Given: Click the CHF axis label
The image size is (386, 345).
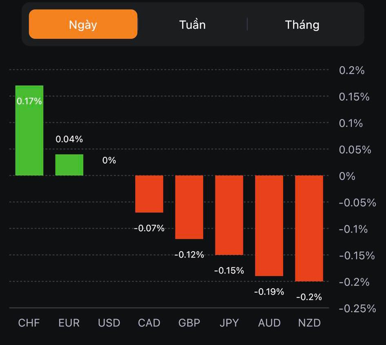Looking at the screenshot, I should tap(29, 323).
